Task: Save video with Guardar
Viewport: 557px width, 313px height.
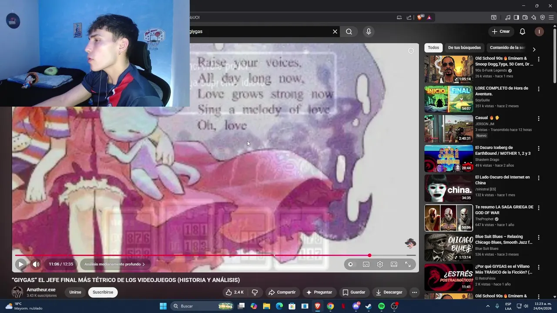Action: point(354,292)
